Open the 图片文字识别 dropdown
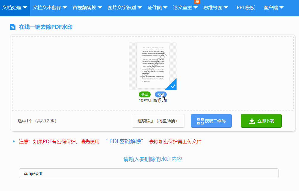Screen dimensions: 299x191 click(x=124, y=7)
